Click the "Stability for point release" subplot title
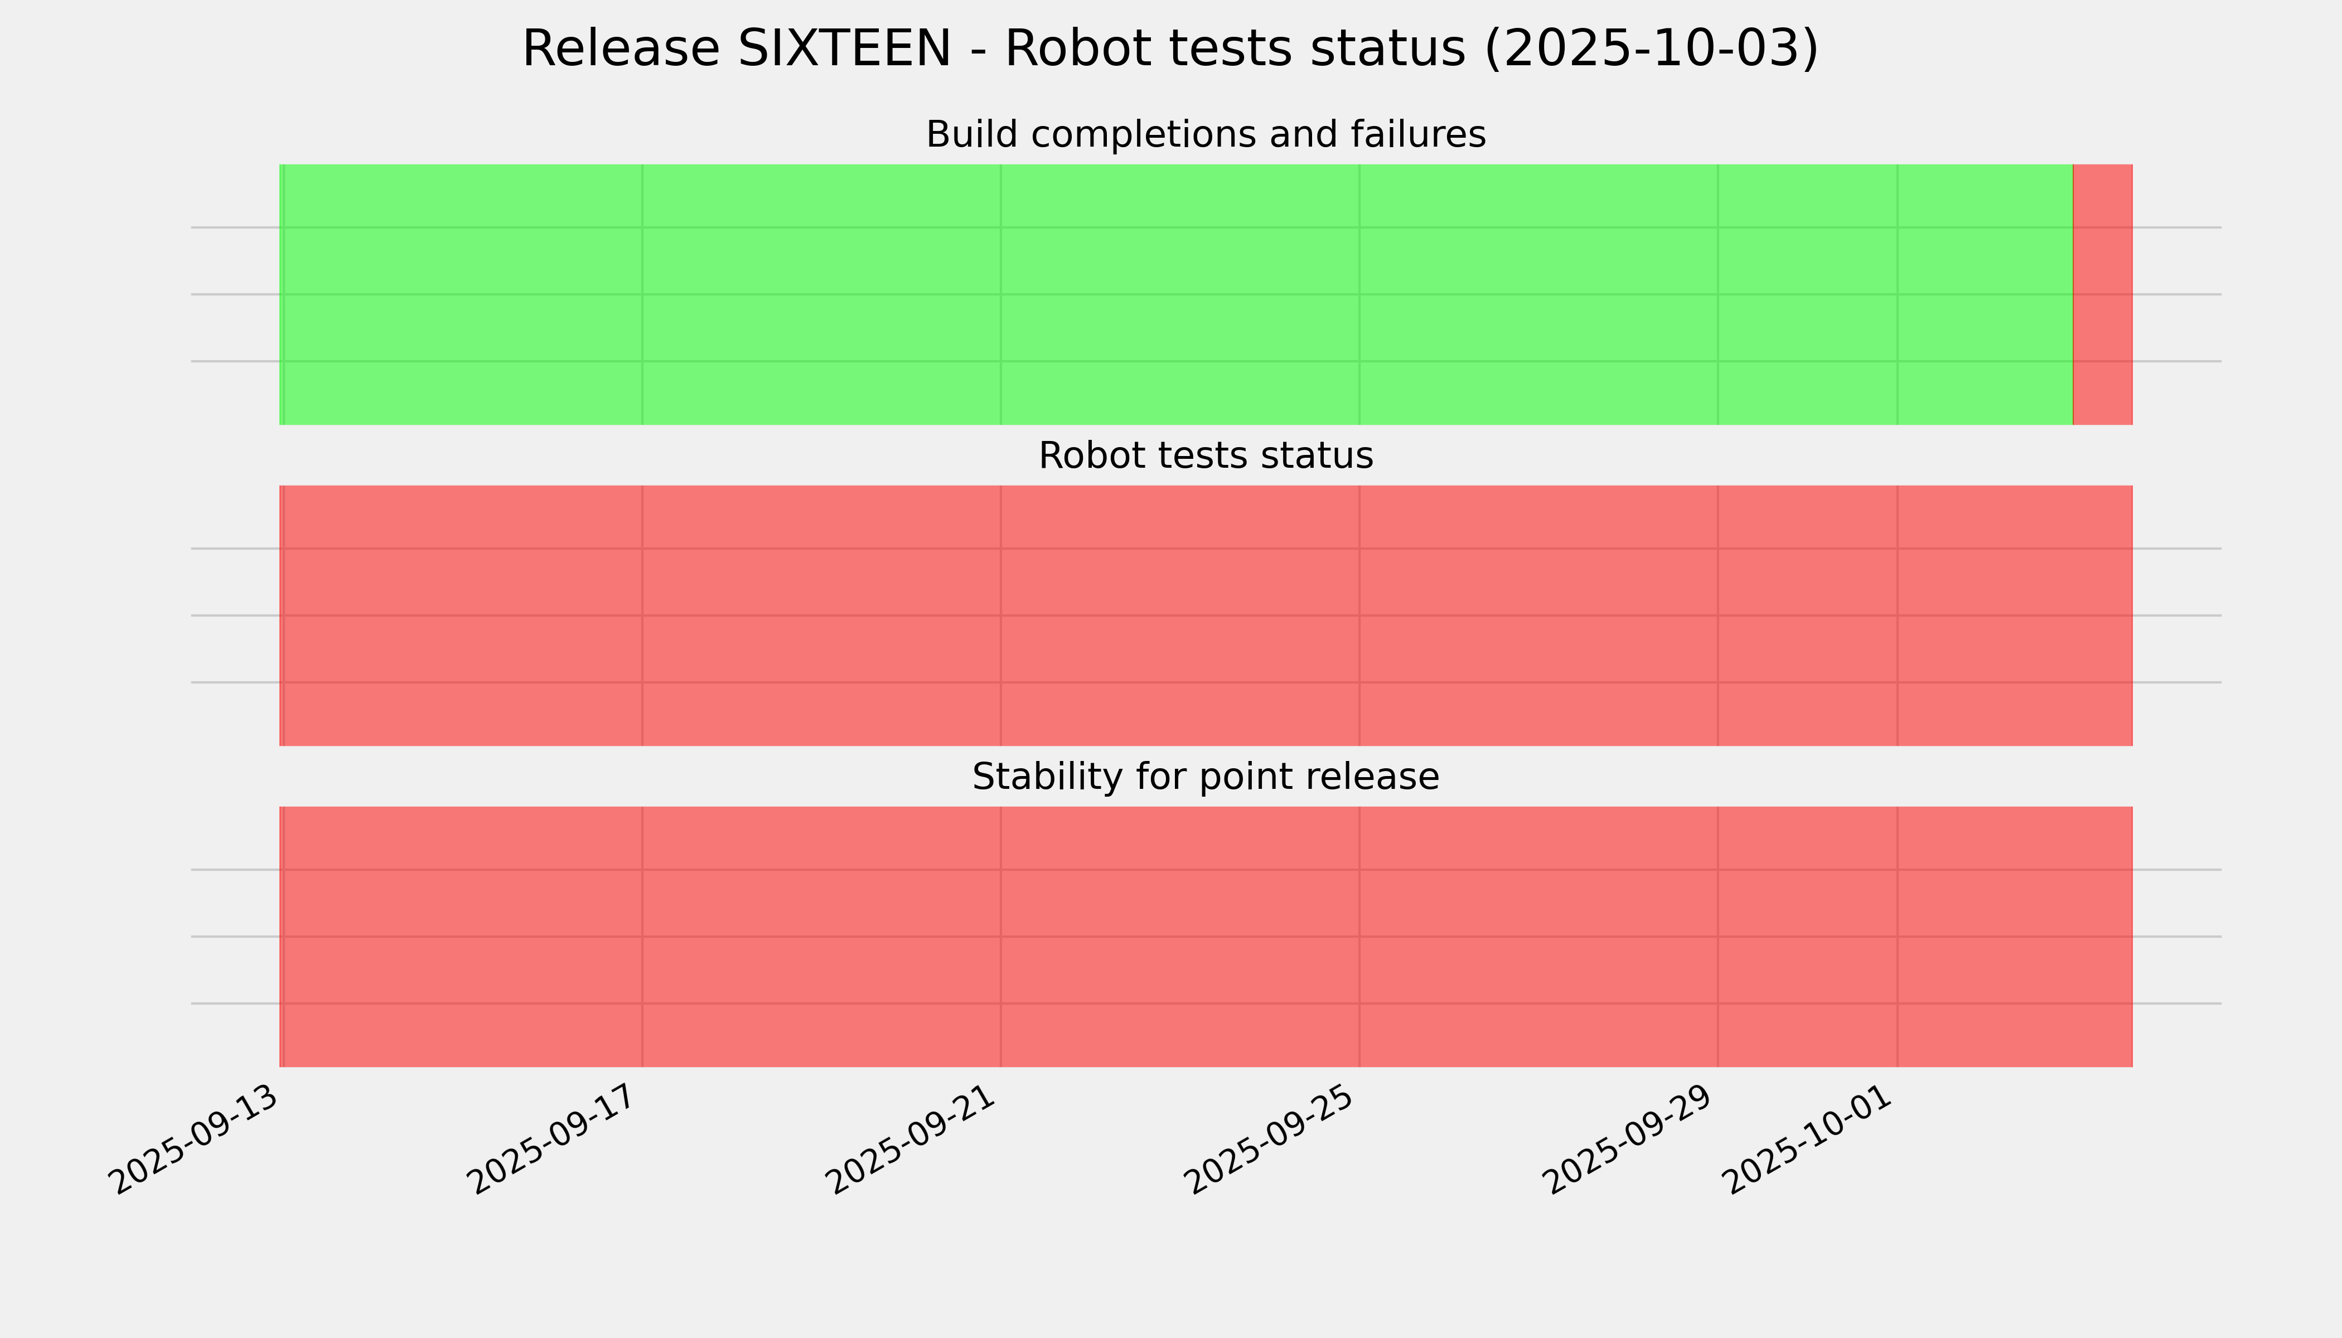Screen dimensions: 2342x1338 click(1205, 778)
